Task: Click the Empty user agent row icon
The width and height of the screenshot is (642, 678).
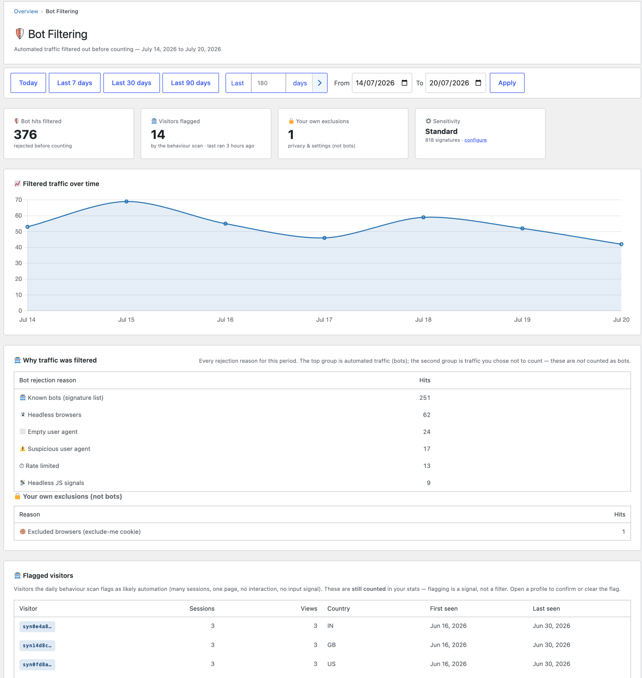Action: 22,432
